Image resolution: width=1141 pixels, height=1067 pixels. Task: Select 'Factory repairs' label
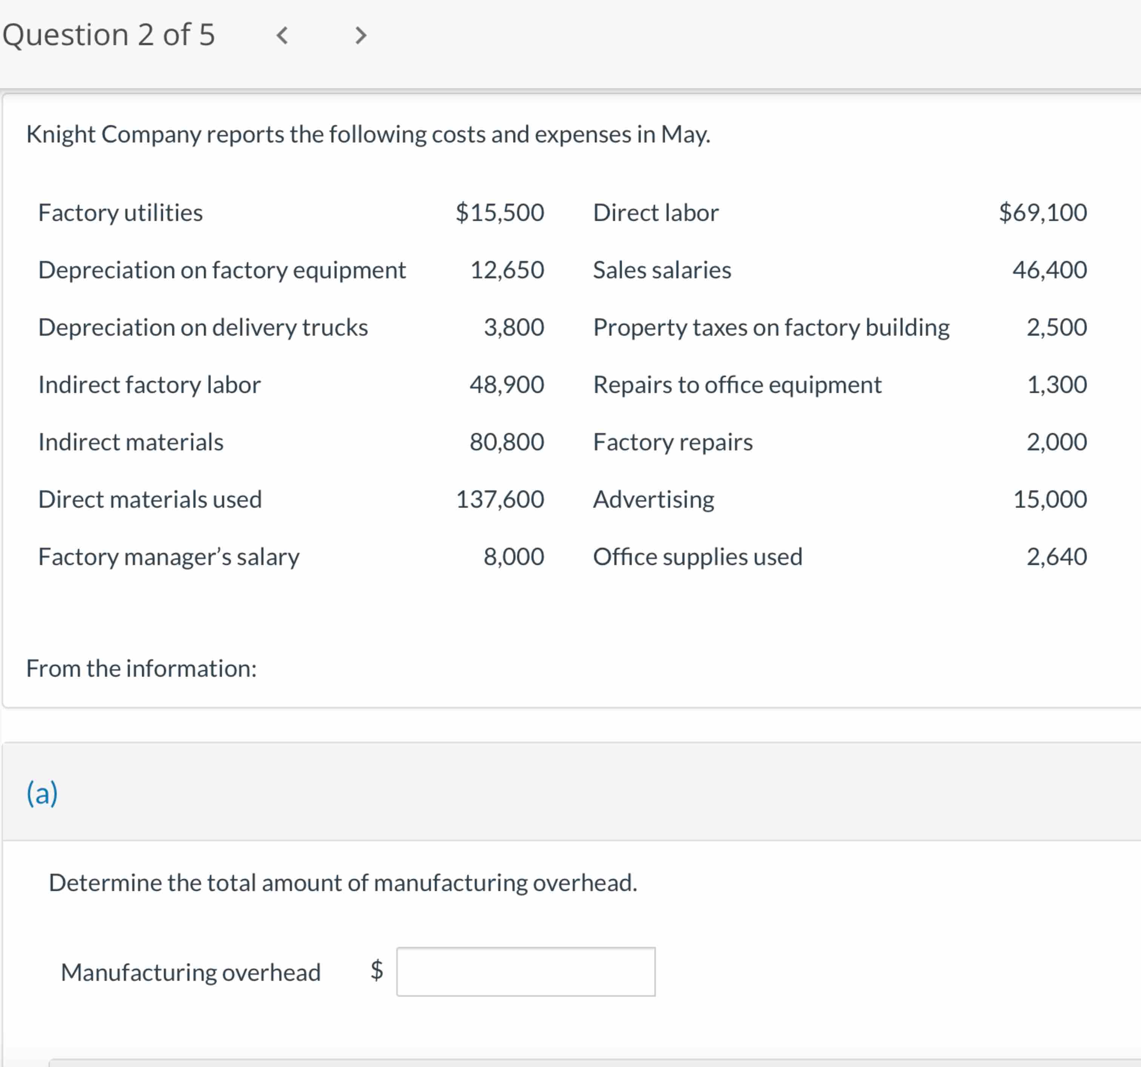pyautogui.click(x=673, y=443)
